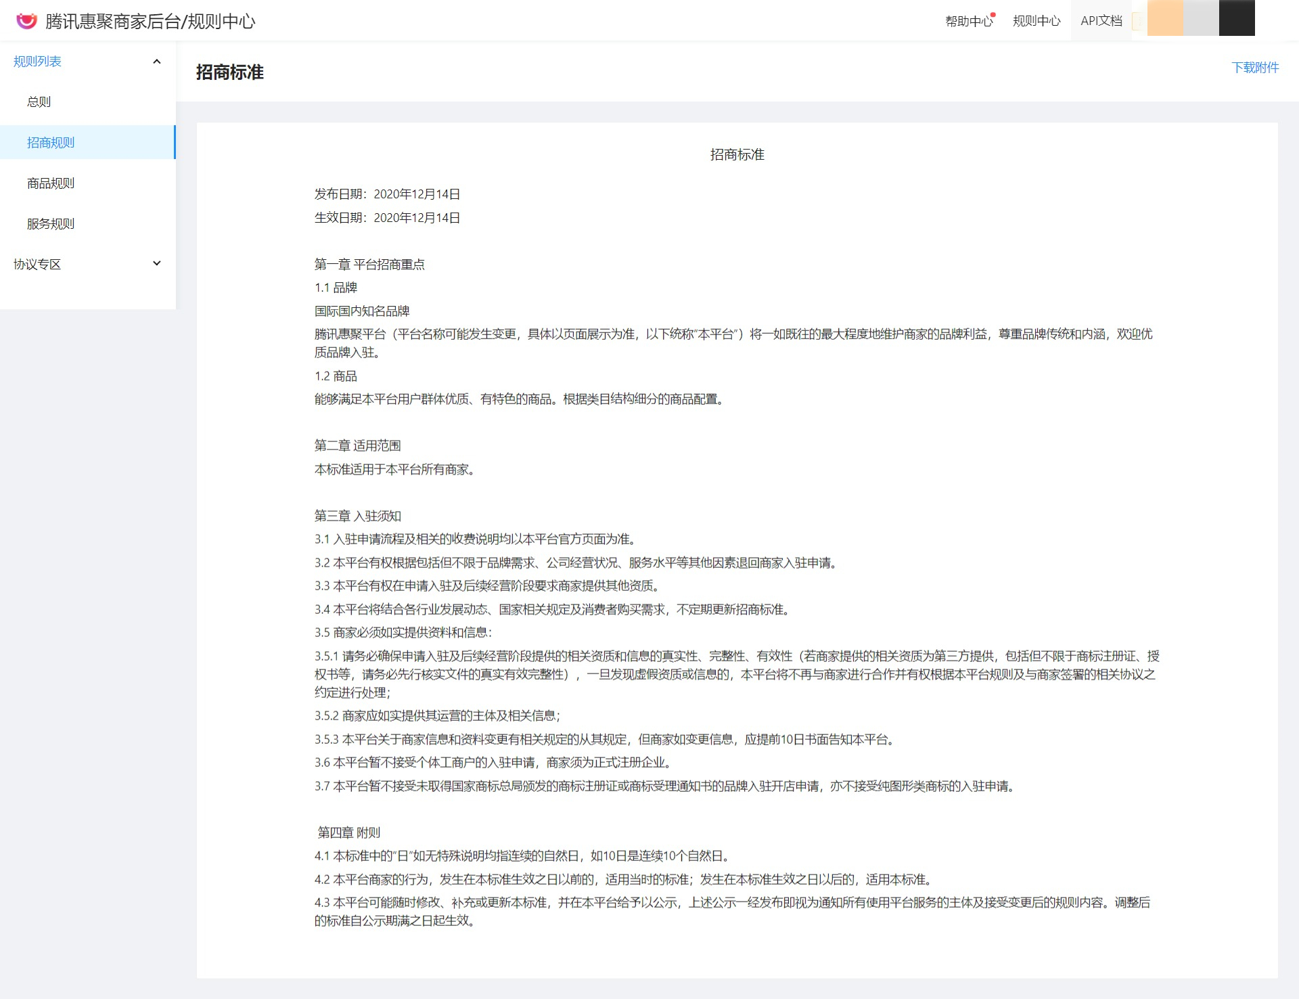The width and height of the screenshot is (1299, 999).
Task: Collapse the 规则列表 section chevron
Action: 157,62
